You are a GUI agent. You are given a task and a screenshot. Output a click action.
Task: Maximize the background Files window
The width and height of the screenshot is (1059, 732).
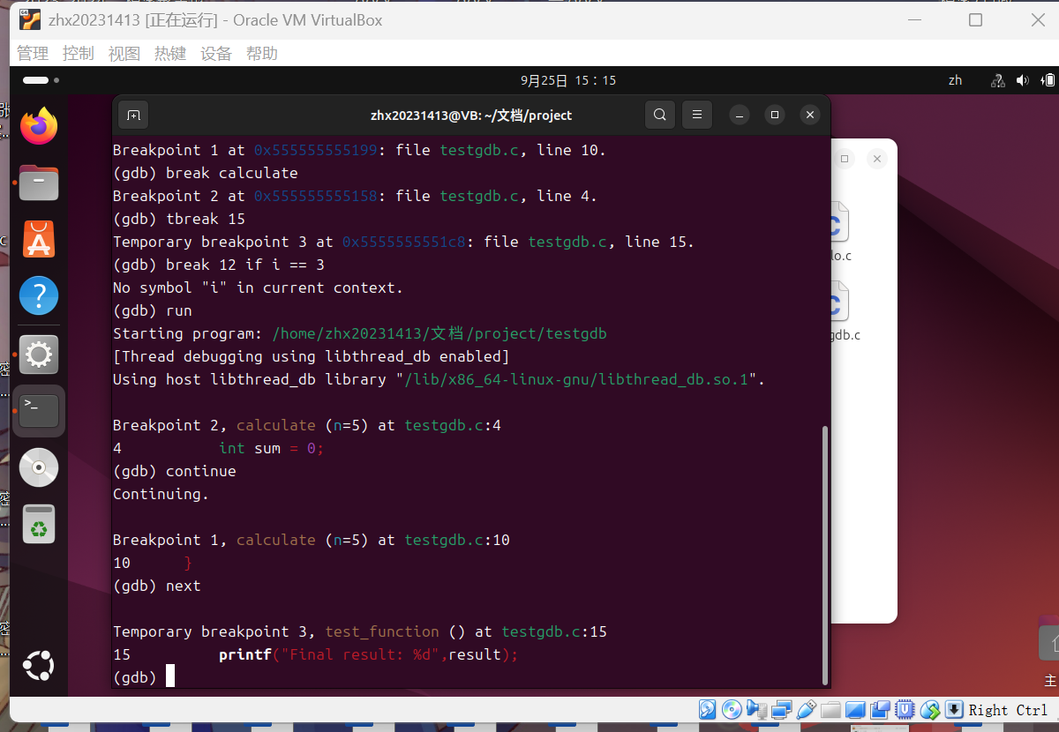click(845, 159)
